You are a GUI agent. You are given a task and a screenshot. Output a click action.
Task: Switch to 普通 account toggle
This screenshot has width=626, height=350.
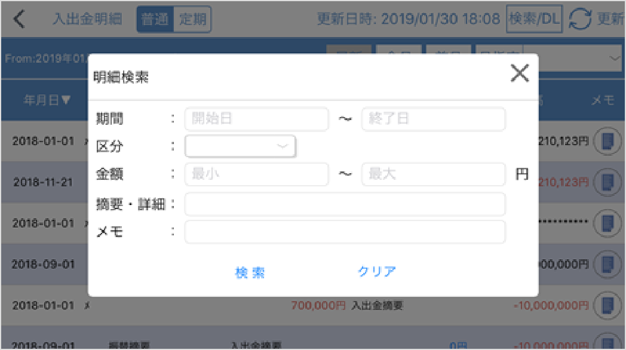155,20
